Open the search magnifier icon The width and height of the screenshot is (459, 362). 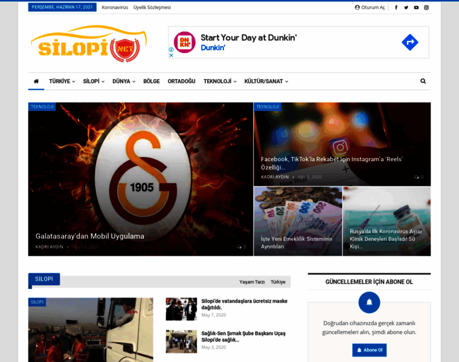[423, 81]
